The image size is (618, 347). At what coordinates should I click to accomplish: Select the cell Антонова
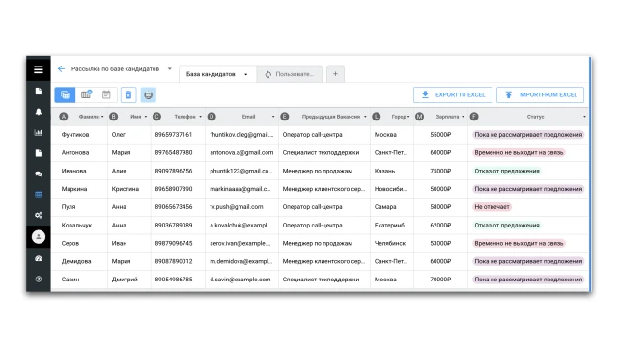(x=79, y=152)
